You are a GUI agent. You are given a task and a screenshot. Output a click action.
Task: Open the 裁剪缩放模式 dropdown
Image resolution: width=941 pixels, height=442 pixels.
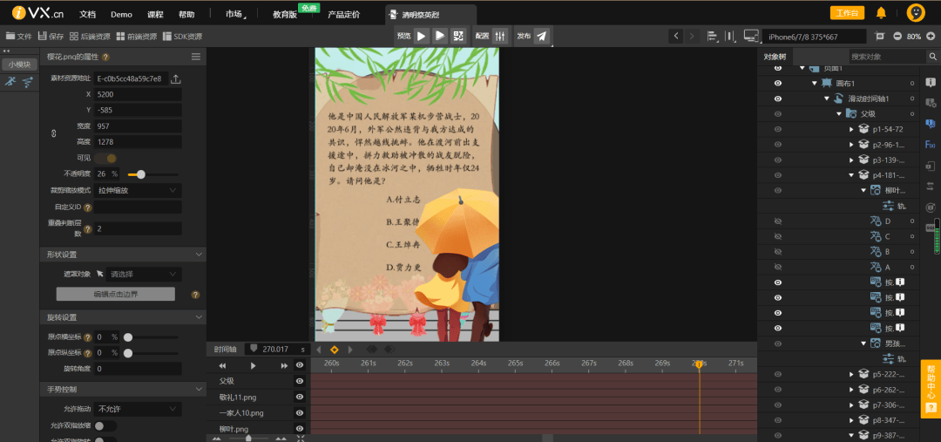(139, 189)
